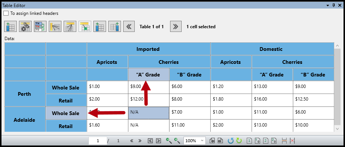Viewport: 345px width, 147px height.
Task: Select the $1.60 cell
Action: [x=108, y=126]
